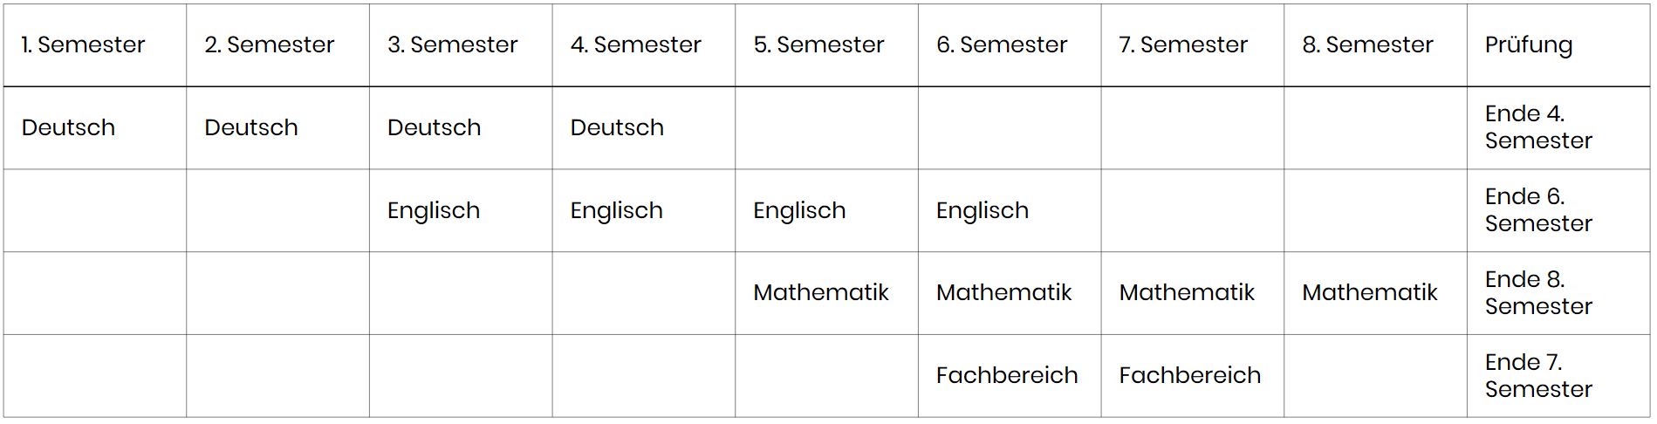
Task: Select 'Mathematik' under 8. Semester
Action: point(1370,292)
